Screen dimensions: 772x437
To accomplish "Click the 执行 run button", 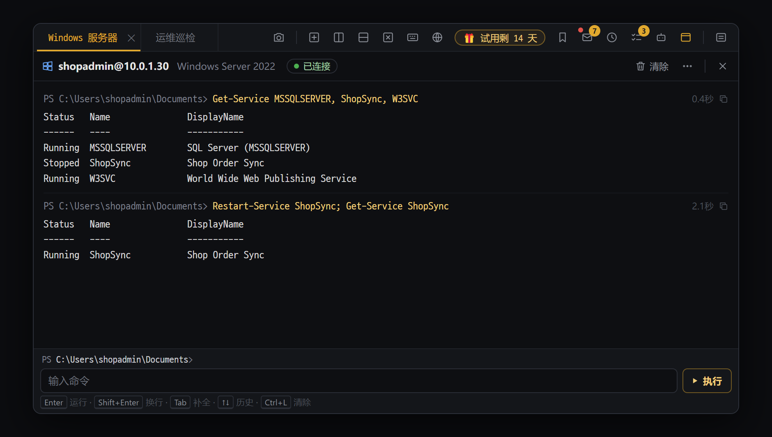I will point(707,381).
